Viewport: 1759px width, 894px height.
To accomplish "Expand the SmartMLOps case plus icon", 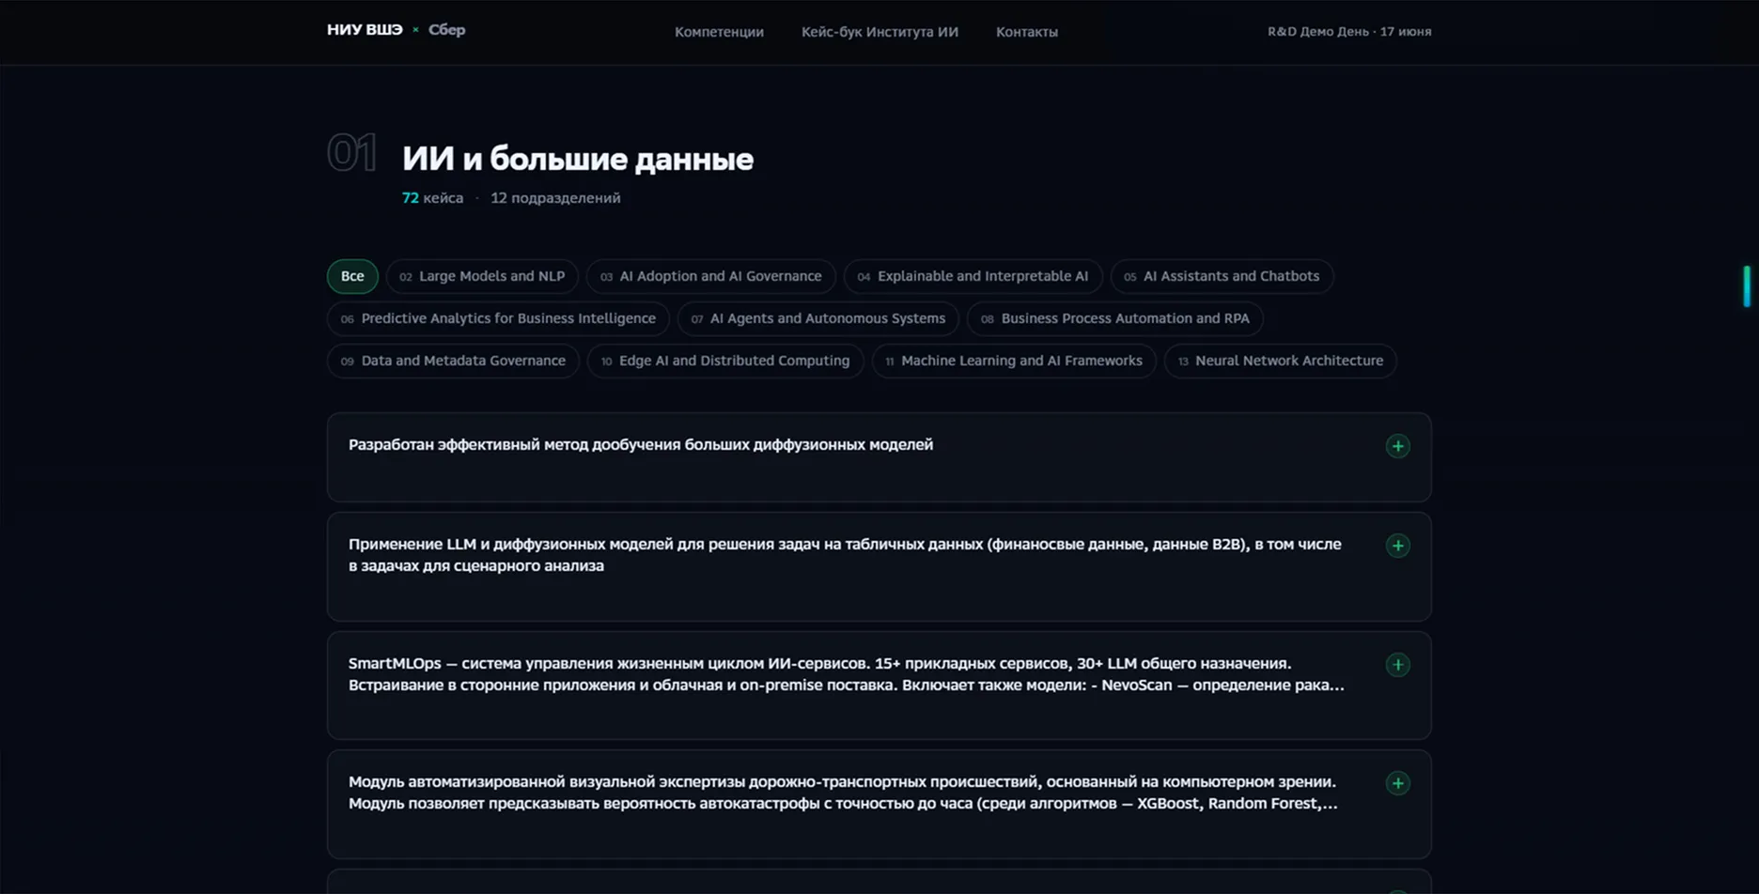I will [x=1397, y=665].
